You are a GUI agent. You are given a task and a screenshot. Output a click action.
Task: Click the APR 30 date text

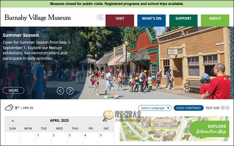28,108
